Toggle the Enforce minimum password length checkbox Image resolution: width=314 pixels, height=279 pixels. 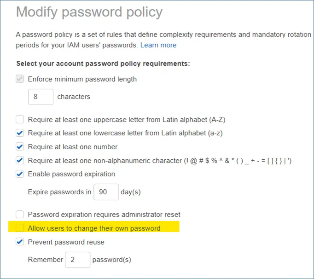(20, 79)
